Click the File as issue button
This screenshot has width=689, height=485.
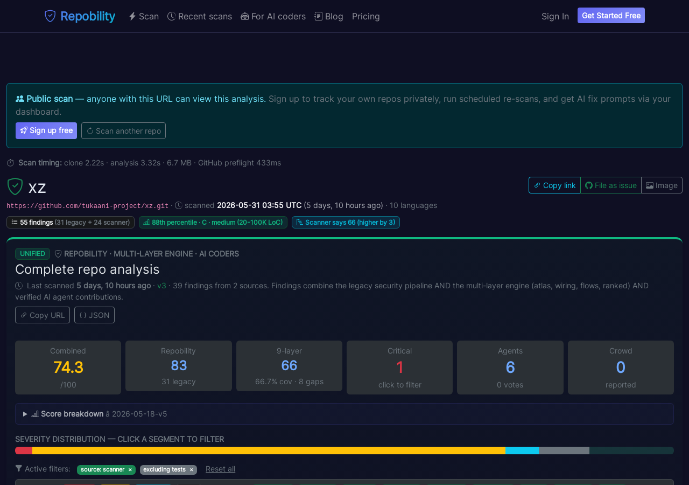click(611, 185)
